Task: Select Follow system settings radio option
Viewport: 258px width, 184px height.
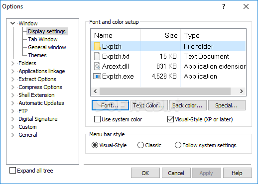Action: click(x=178, y=145)
